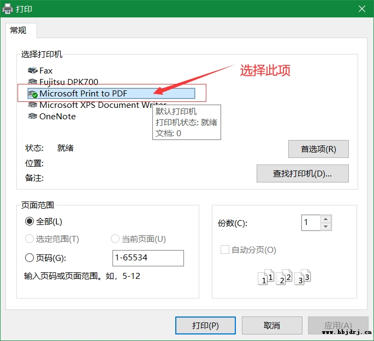
Task: Click the 状态: 就绪 status text
Action: point(49,148)
